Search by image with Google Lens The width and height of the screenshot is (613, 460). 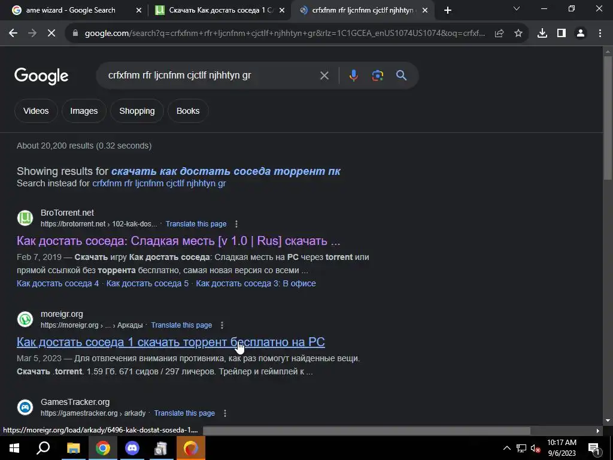tap(378, 75)
